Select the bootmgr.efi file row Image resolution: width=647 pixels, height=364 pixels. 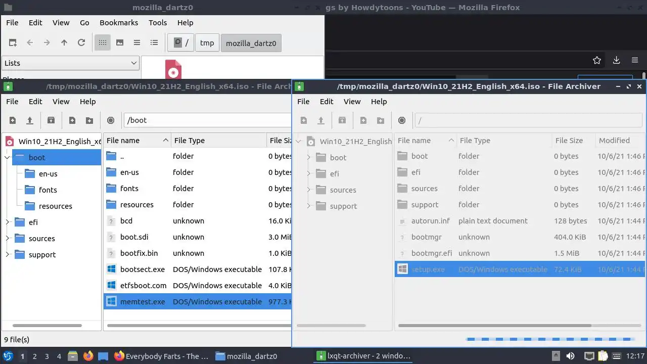point(520,253)
